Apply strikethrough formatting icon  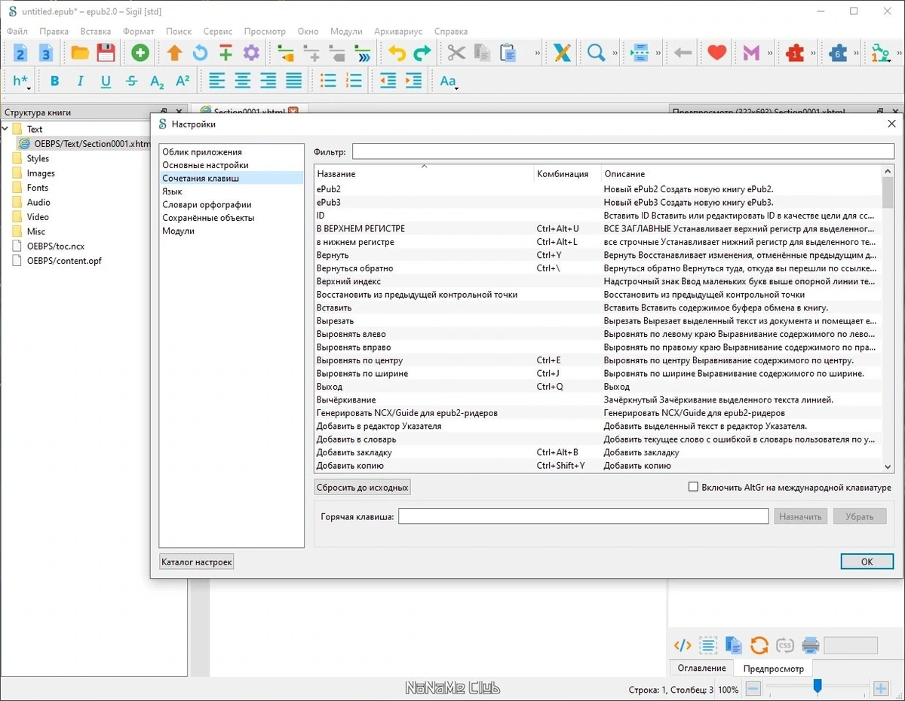tap(131, 81)
